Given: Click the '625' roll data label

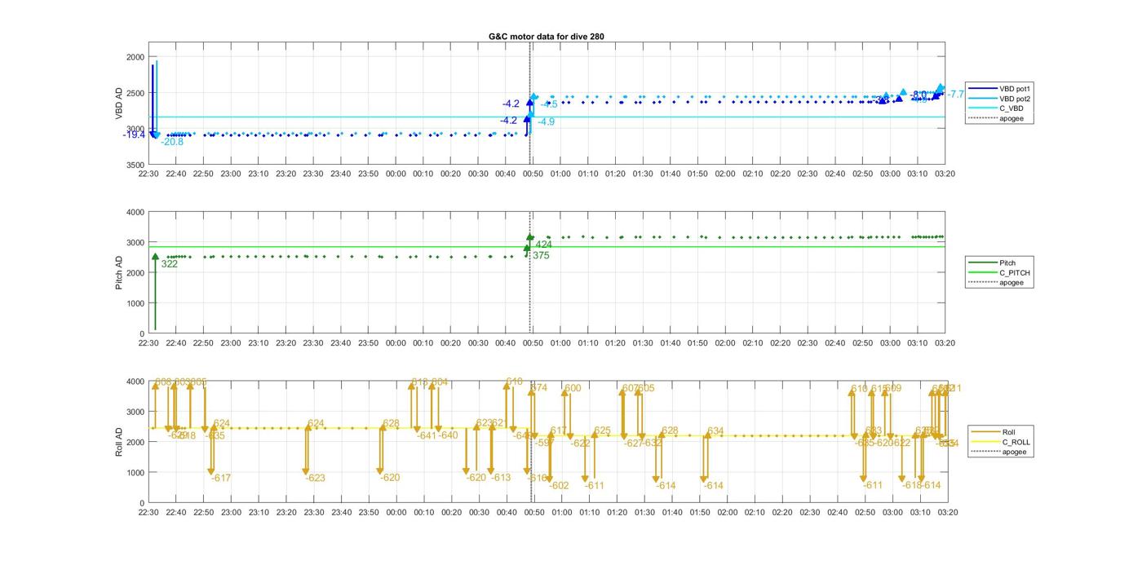Looking at the screenshot, I should (x=602, y=430).
